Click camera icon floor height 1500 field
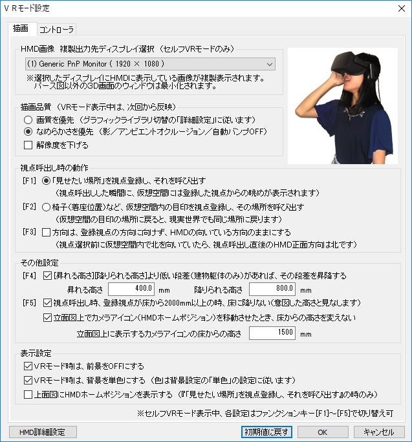Image resolution: width=412 pixels, height=442 pixels. tap(272, 333)
